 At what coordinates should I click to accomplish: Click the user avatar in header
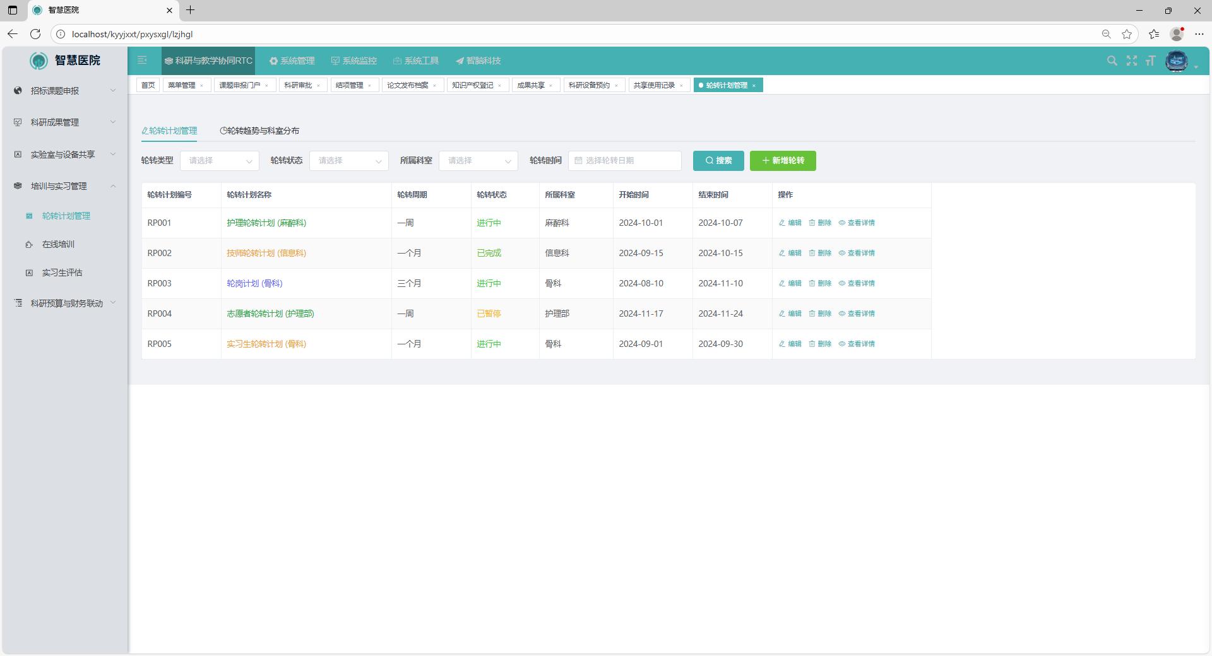coord(1176,61)
